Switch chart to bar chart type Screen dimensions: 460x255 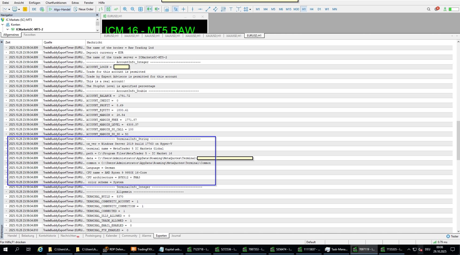pos(101,9)
